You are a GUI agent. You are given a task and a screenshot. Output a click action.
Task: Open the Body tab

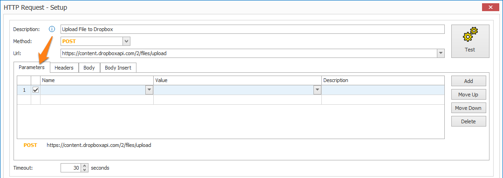pos(89,68)
